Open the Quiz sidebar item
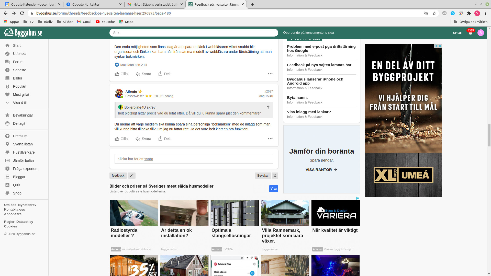This screenshot has width=491, height=276. coord(17,185)
